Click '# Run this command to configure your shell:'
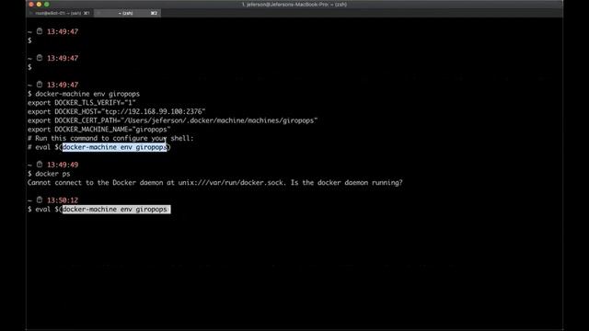The height and width of the screenshot is (331, 589). tap(110, 139)
